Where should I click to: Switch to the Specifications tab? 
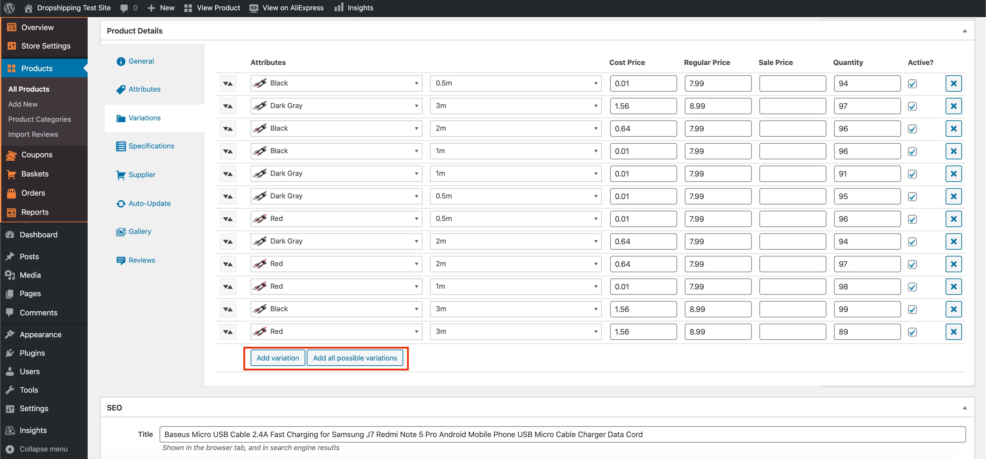click(151, 146)
